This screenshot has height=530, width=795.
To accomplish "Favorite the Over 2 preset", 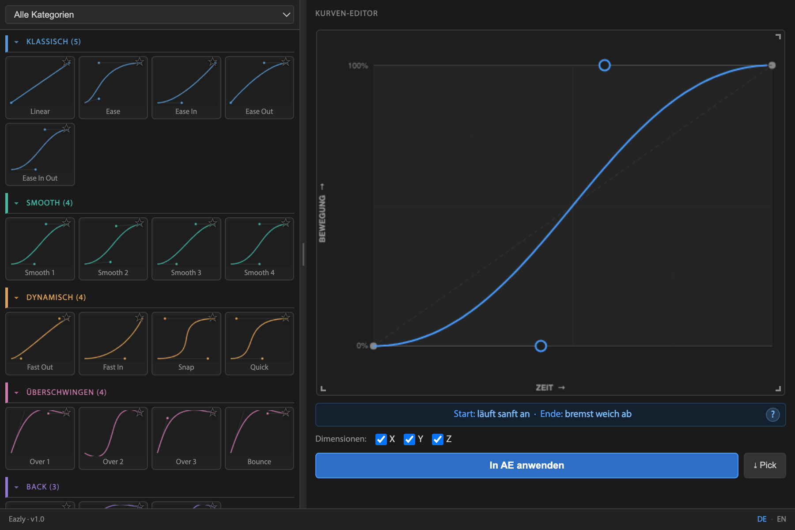I will pos(140,412).
